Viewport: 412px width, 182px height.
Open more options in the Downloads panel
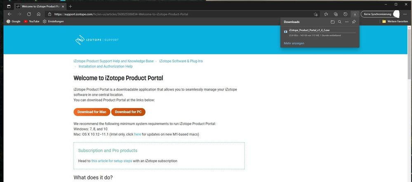[x=346, y=22]
